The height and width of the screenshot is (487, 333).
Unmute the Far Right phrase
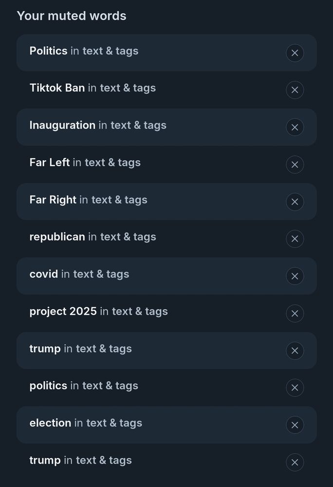click(295, 202)
